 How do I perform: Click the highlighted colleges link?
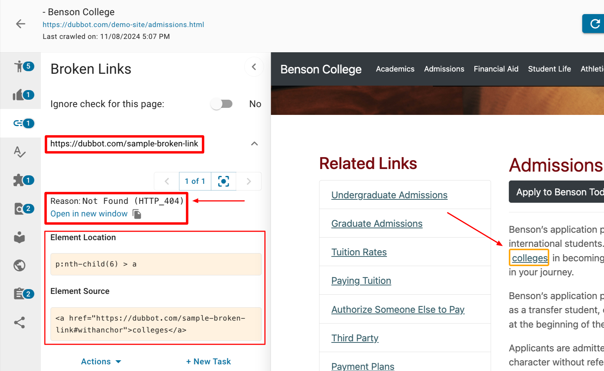tap(530, 258)
